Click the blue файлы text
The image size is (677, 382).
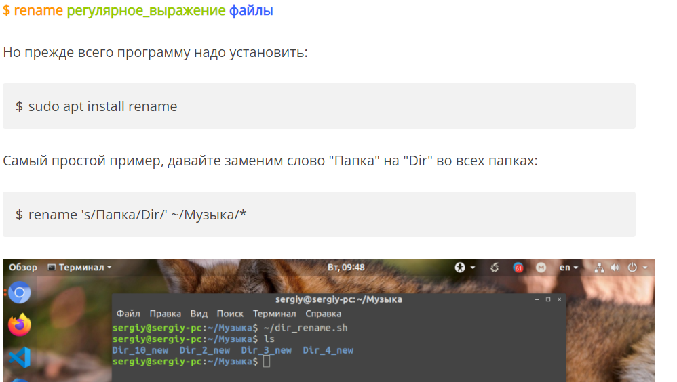point(251,10)
